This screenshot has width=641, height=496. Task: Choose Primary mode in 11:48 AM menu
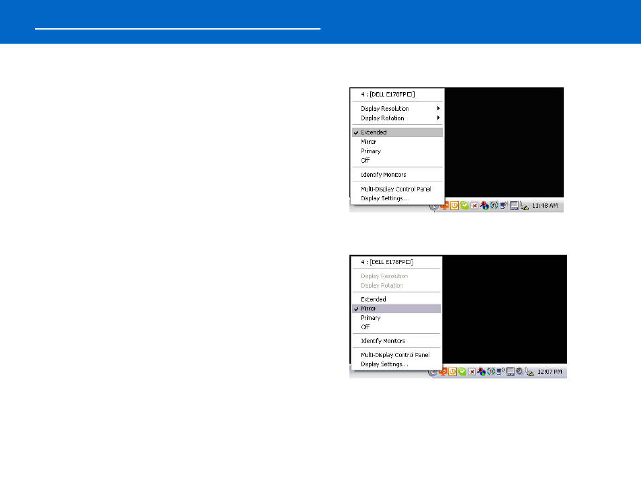click(397, 151)
